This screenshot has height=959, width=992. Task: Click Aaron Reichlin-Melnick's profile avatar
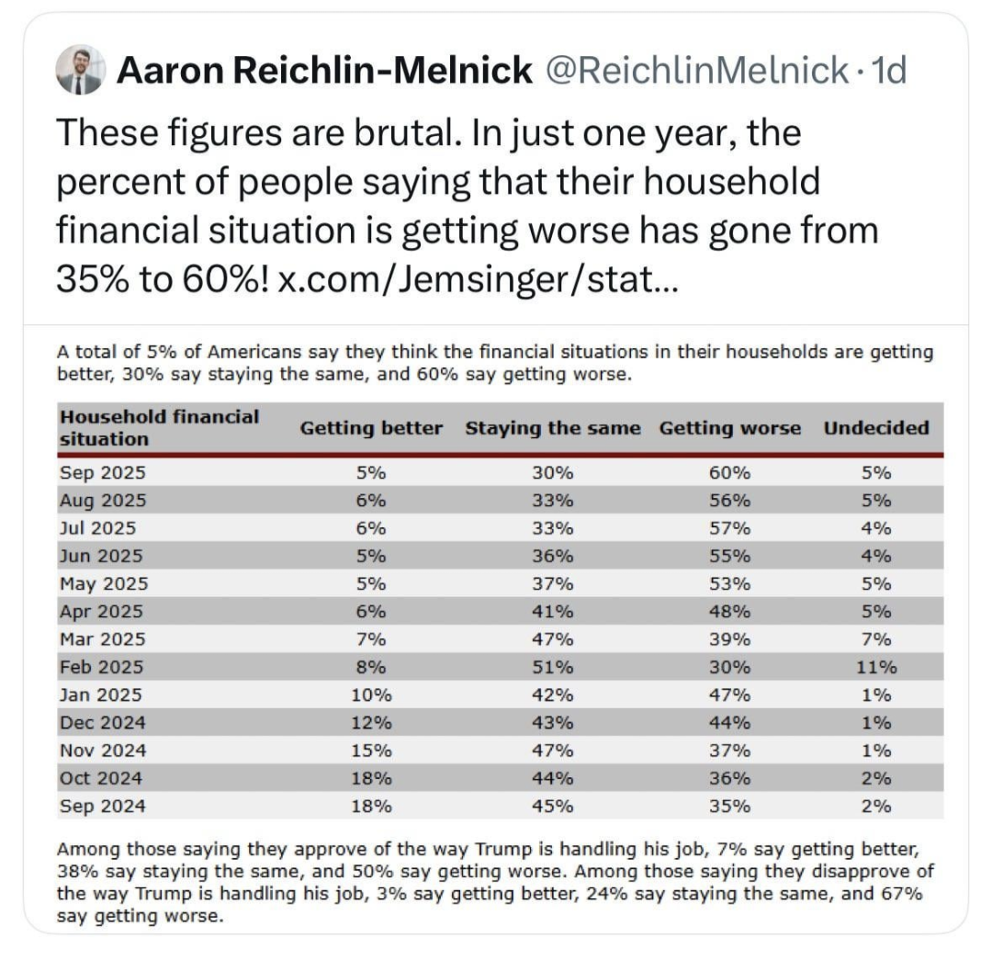coord(79,70)
